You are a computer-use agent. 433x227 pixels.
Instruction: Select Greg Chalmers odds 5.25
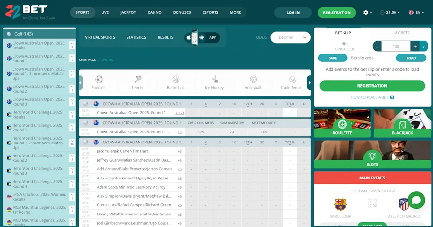click(201, 132)
